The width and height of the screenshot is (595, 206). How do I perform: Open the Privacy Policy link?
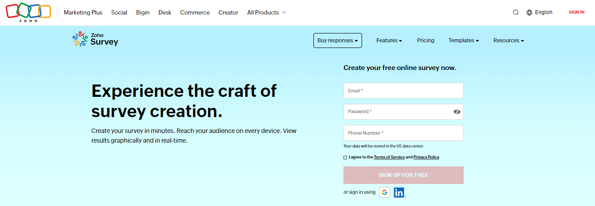[426, 157]
